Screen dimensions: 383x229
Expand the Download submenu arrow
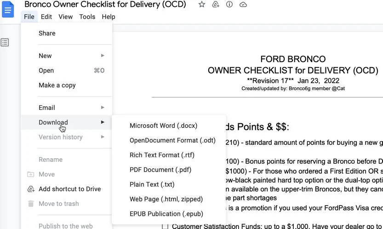click(103, 122)
